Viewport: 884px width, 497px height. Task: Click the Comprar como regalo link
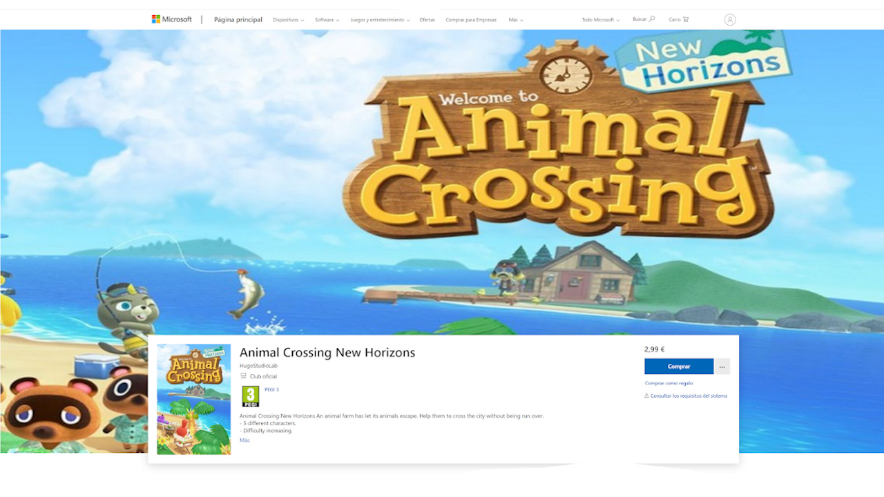[x=669, y=383]
